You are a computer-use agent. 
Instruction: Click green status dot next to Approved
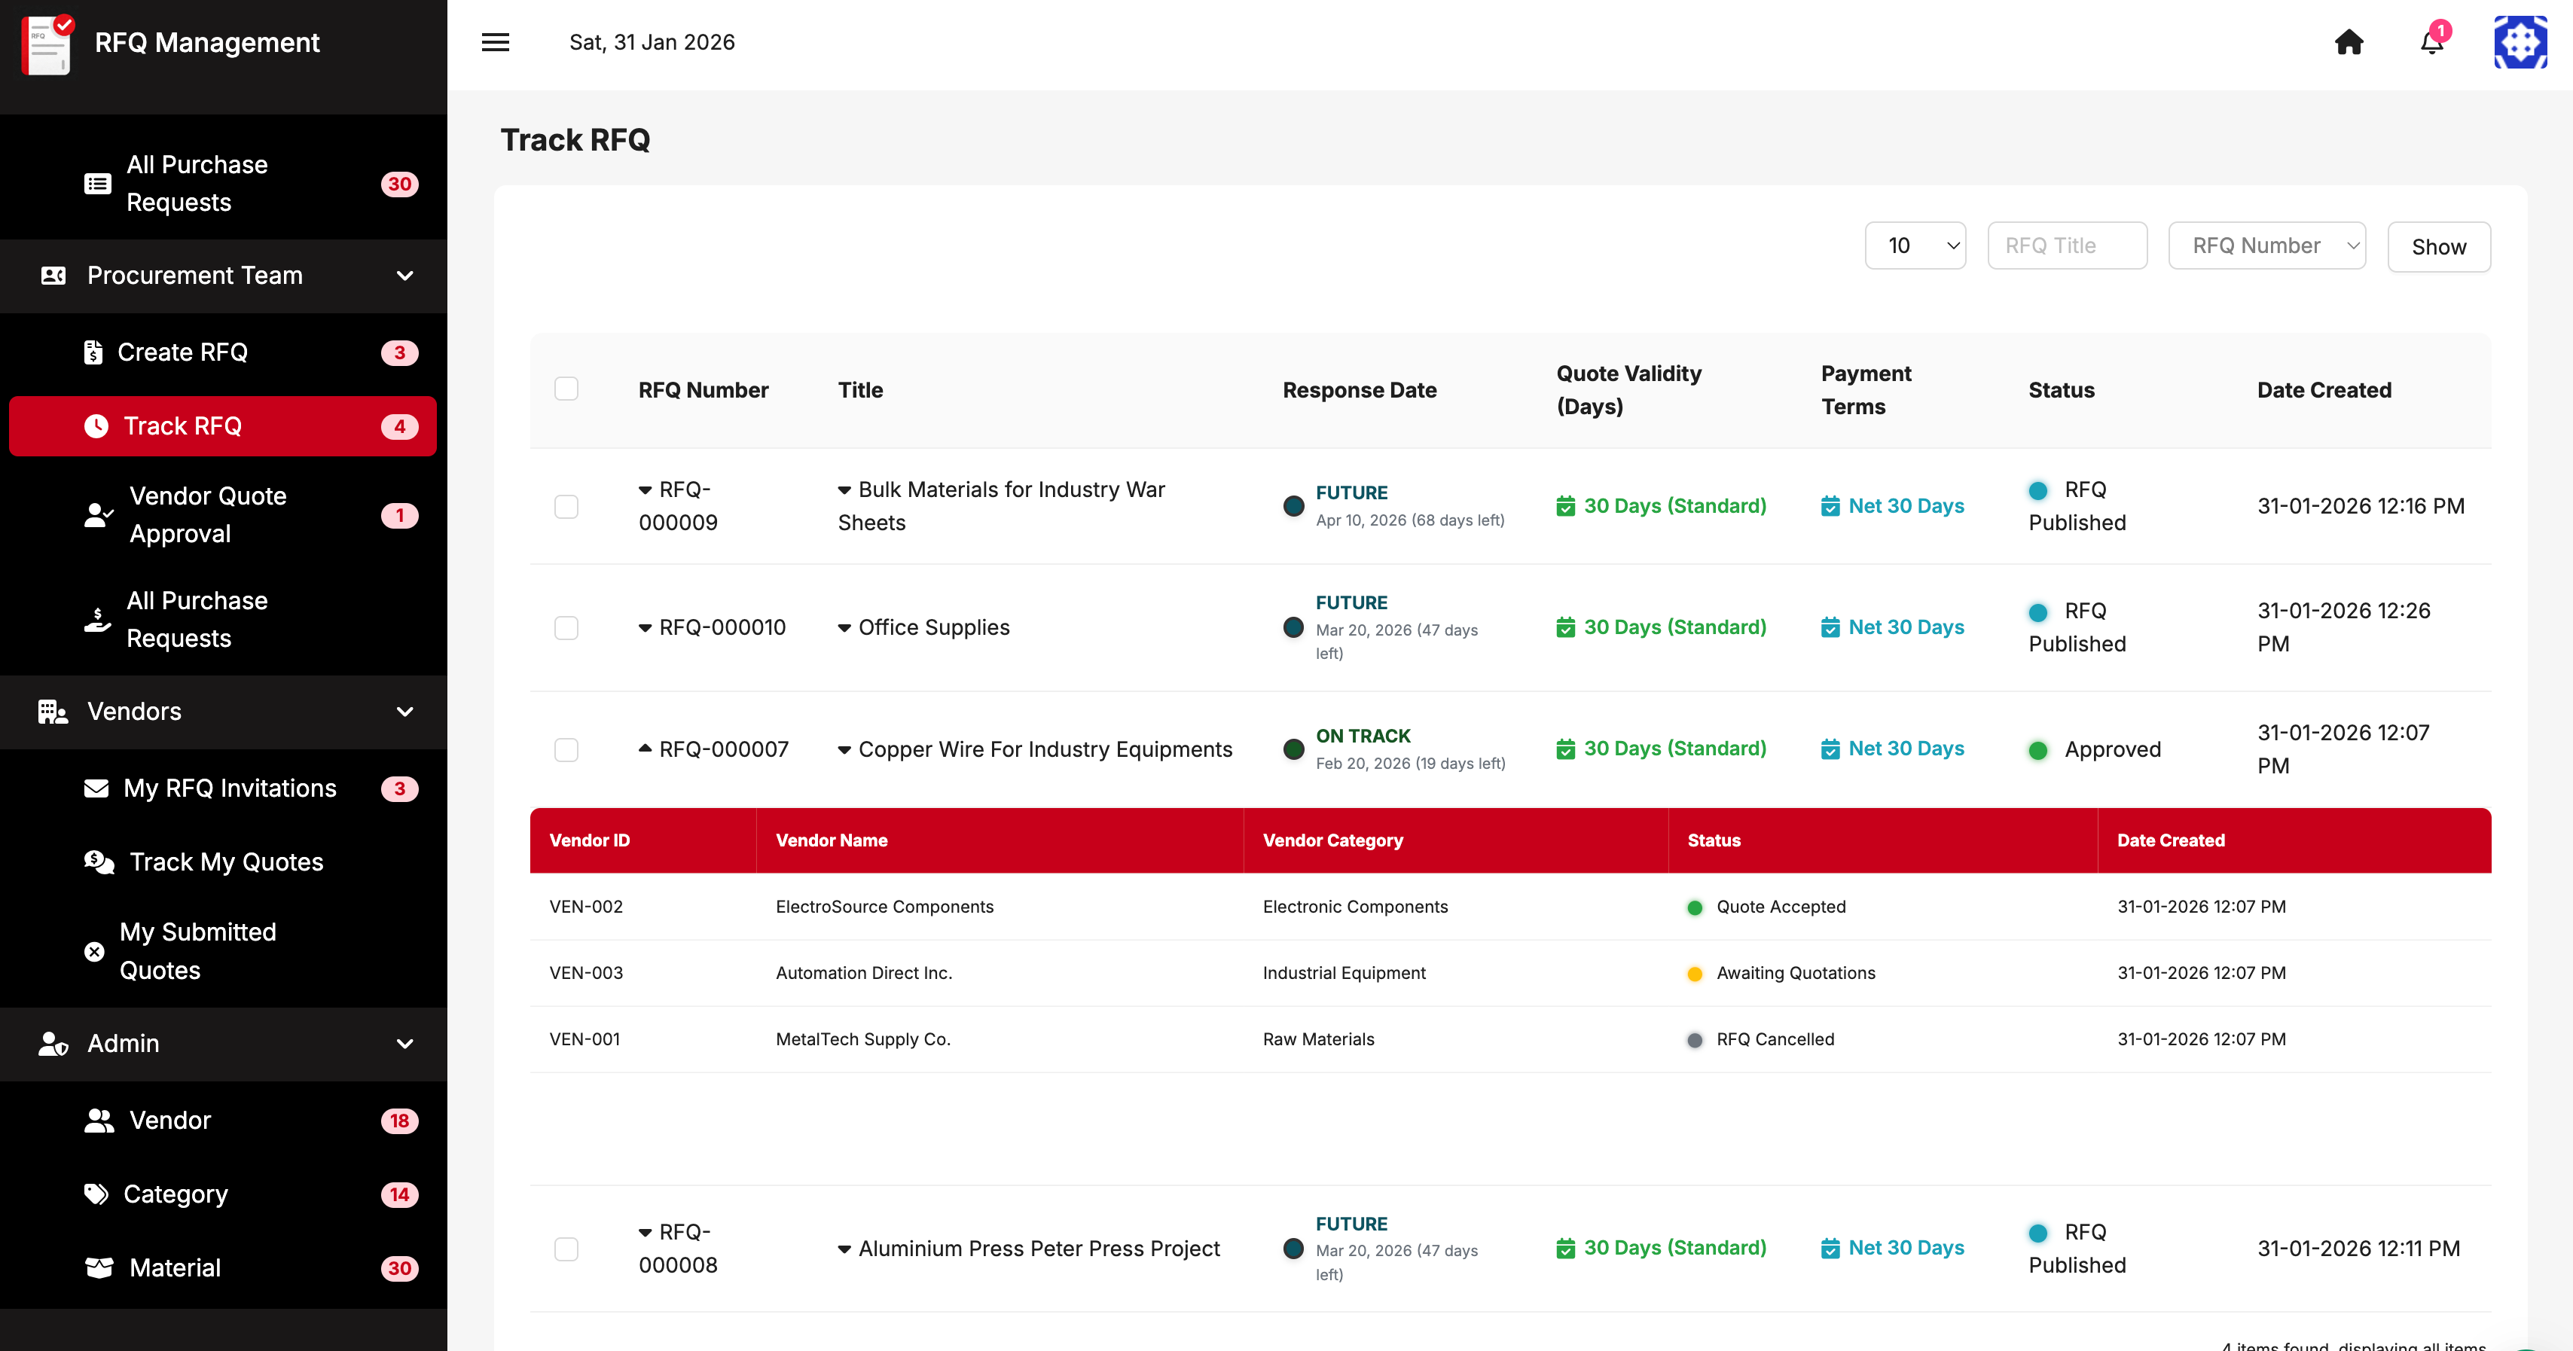tap(2039, 750)
